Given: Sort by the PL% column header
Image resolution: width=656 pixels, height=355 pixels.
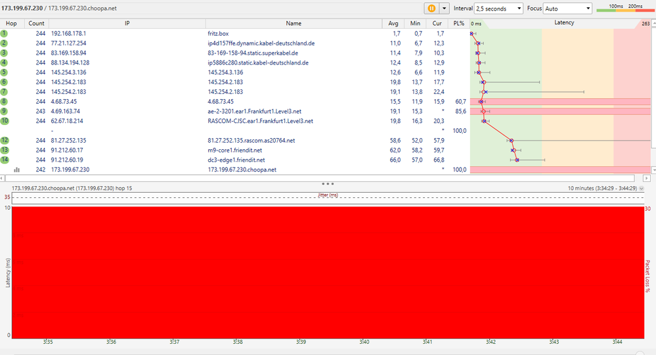Looking at the screenshot, I should point(459,24).
